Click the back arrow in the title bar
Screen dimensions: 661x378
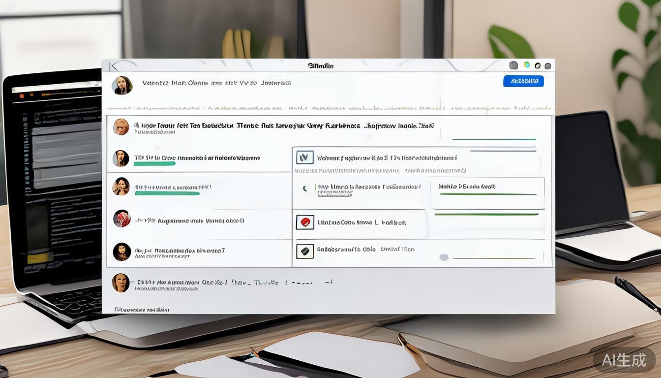114,66
